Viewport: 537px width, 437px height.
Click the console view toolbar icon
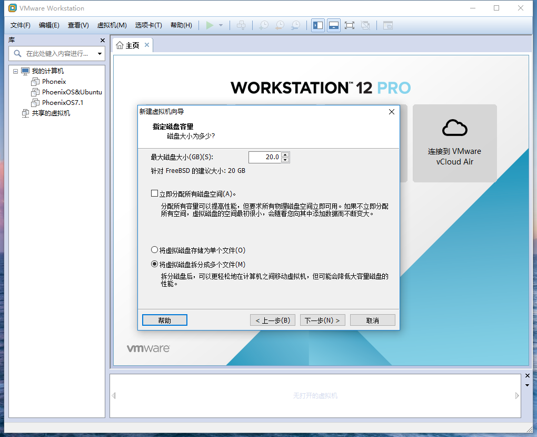387,25
